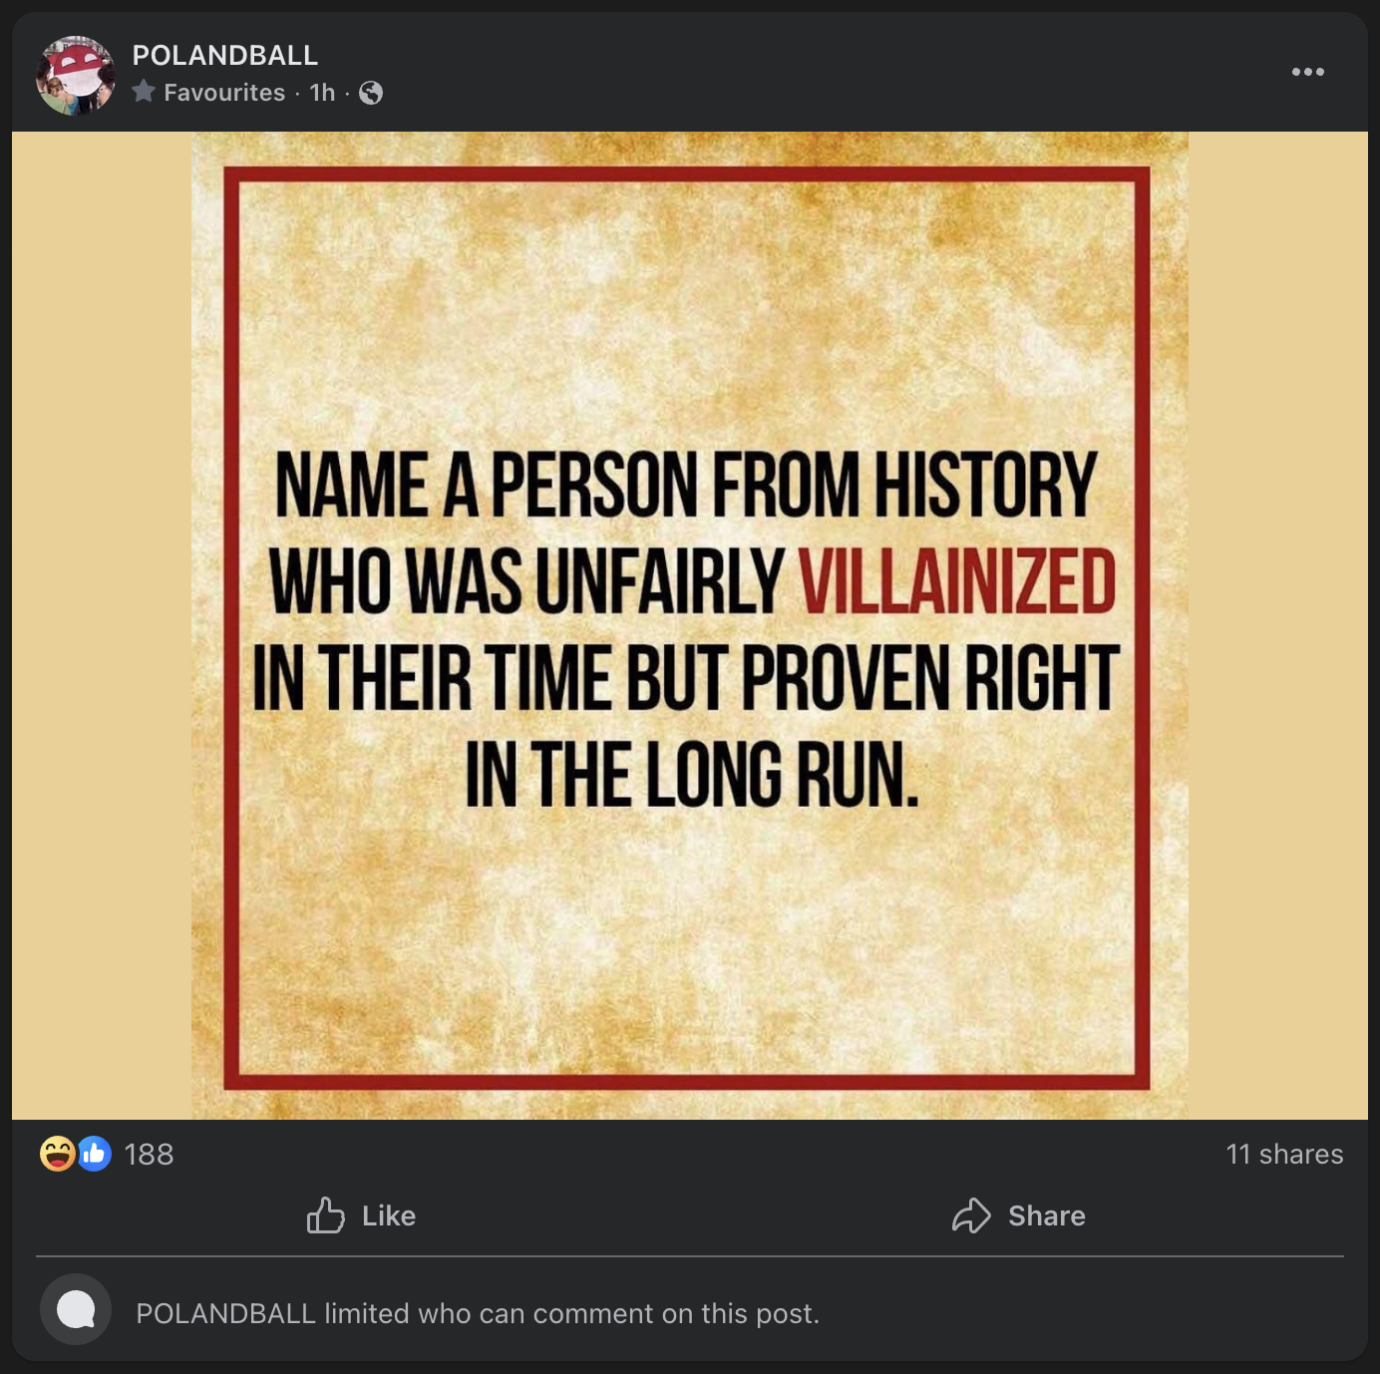Click the grey commenter avatar placeholder

(x=76, y=1309)
